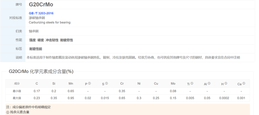Click the Cu maximum value 0.25

[156, 98]
